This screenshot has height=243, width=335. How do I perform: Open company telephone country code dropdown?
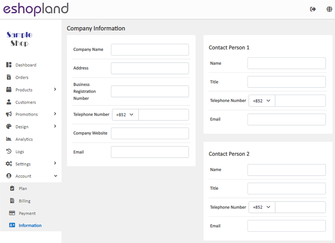click(x=125, y=115)
